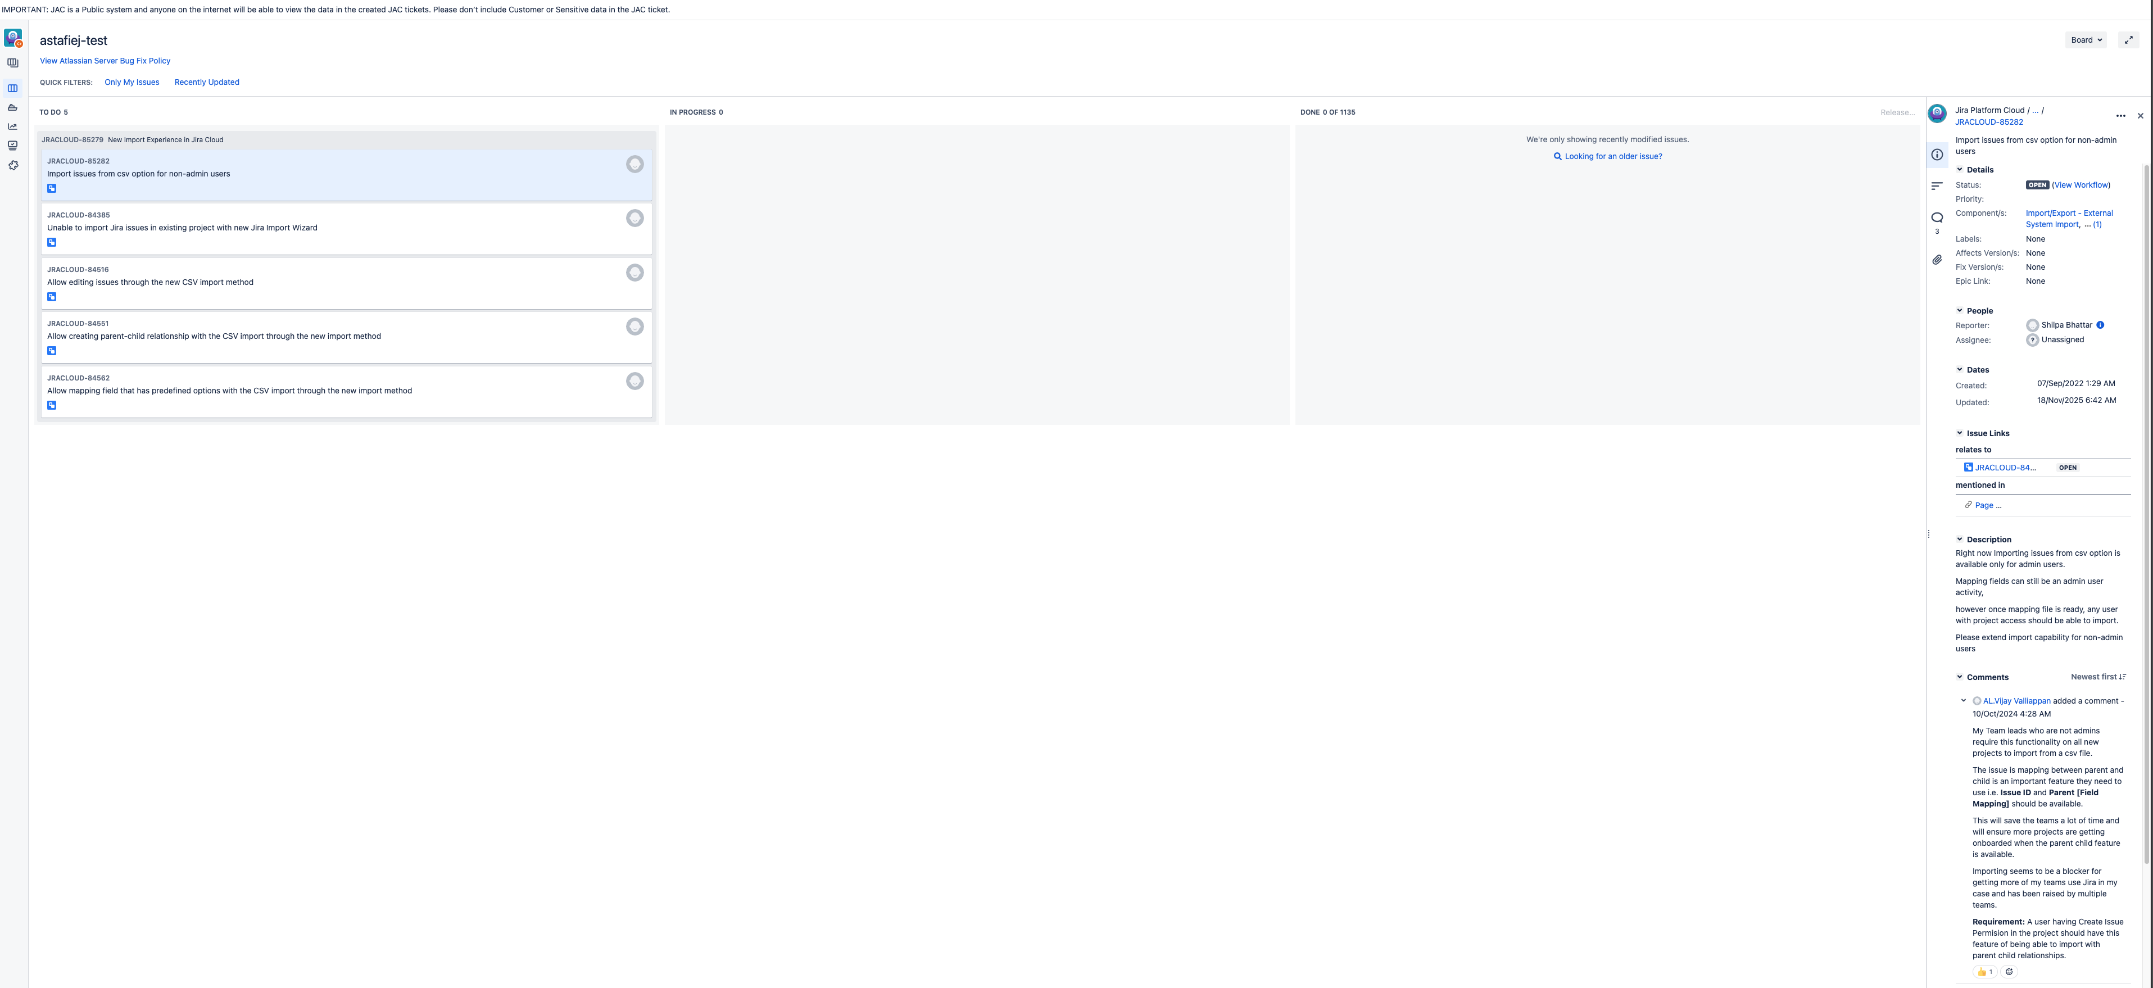Open the JRACLOUD-85282 key link in the detail panel

tap(1988, 122)
